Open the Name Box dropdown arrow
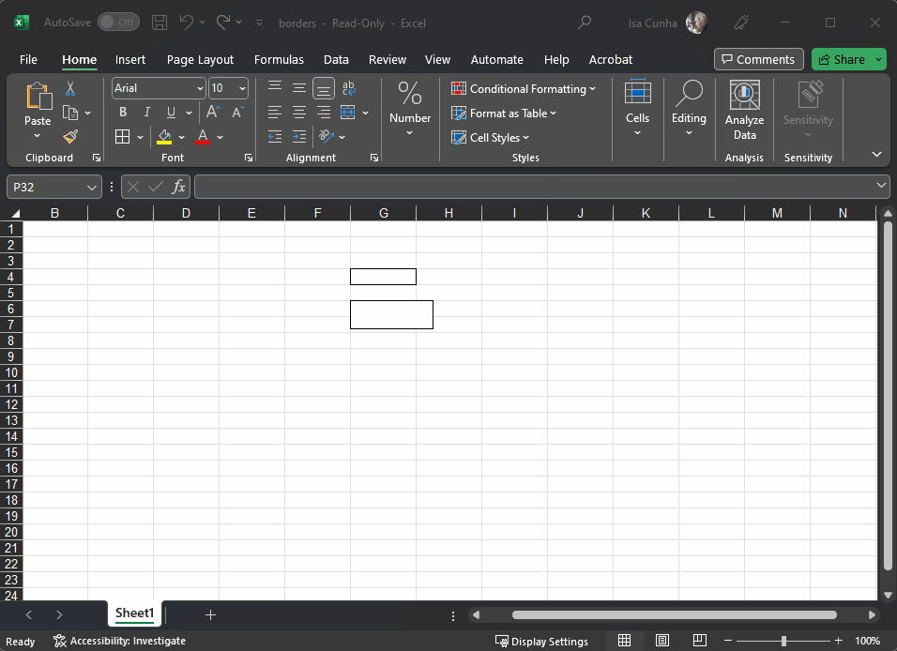 point(91,188)
